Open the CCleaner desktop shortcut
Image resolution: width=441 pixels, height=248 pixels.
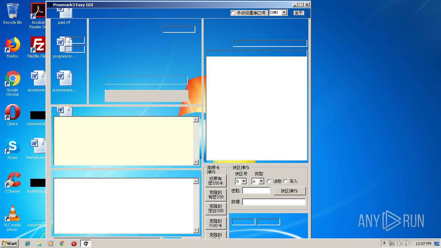(12, 183)
